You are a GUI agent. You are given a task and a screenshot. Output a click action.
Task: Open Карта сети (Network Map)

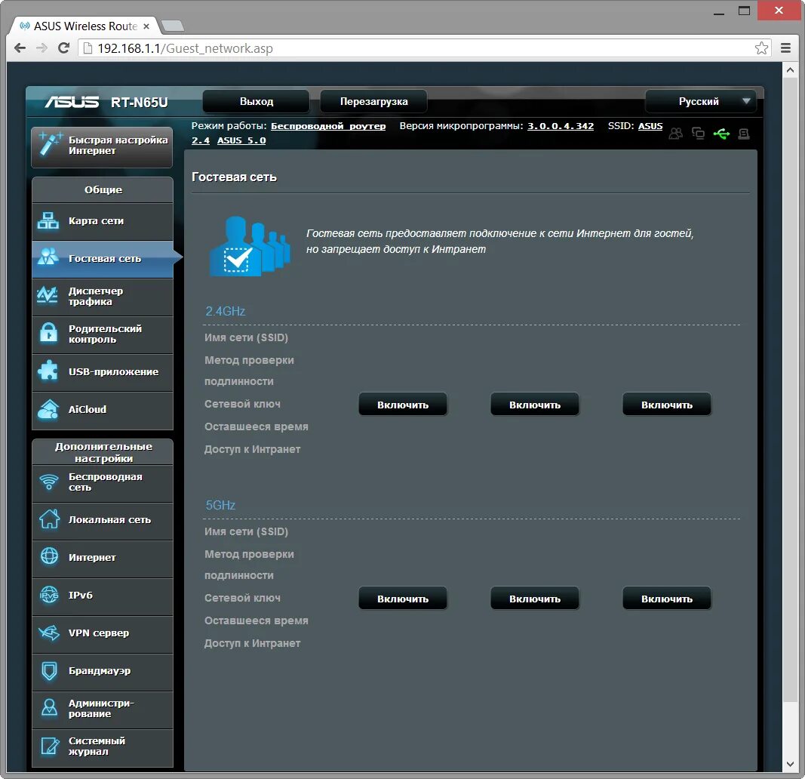[102, 221]
